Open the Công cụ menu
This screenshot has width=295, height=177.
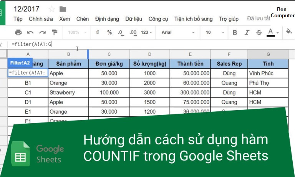click(x=158, y=19)
